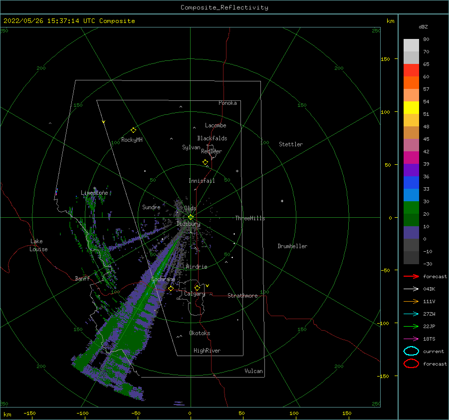The height and width of the screenshot is (420, 449).
Task: Click the Lake Louise map label
Action: 38,245
